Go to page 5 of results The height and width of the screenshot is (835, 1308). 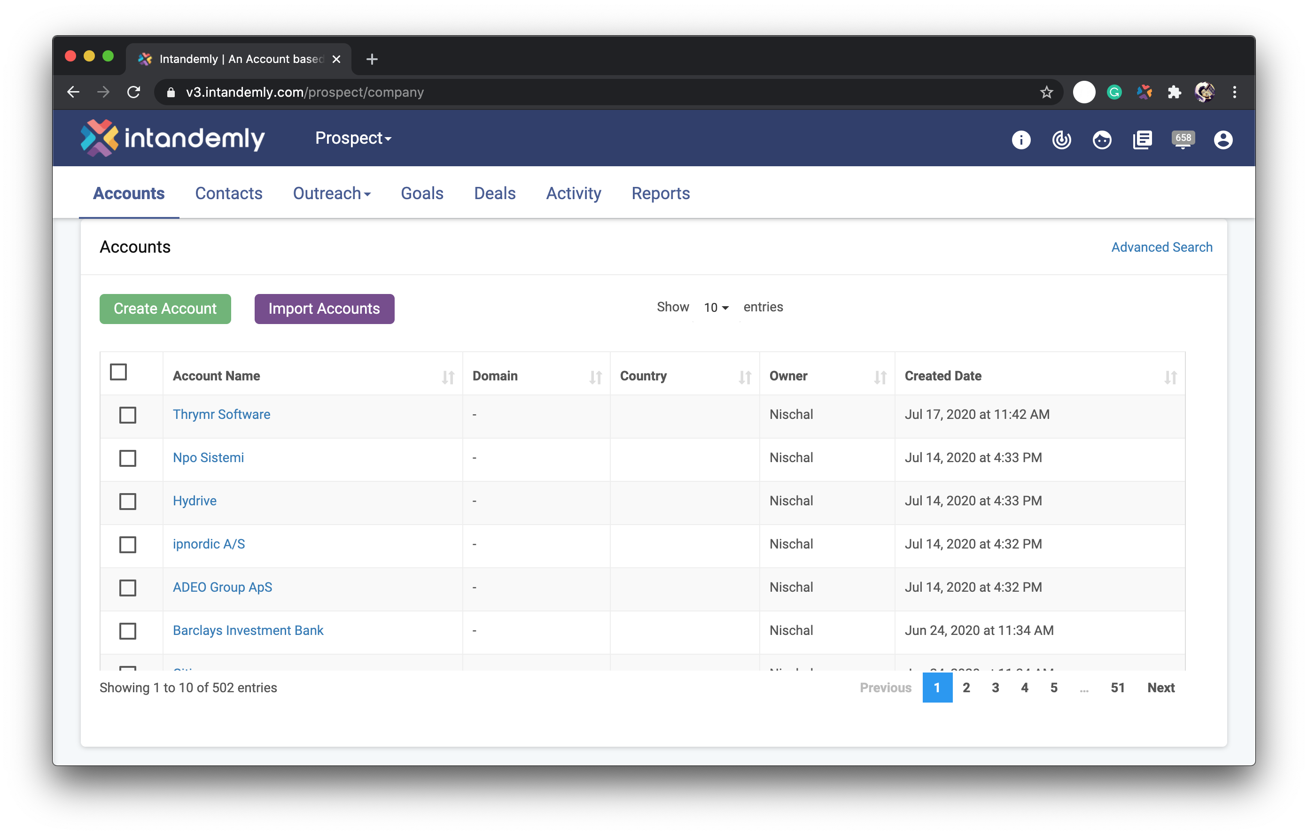tap(1054, 688)
